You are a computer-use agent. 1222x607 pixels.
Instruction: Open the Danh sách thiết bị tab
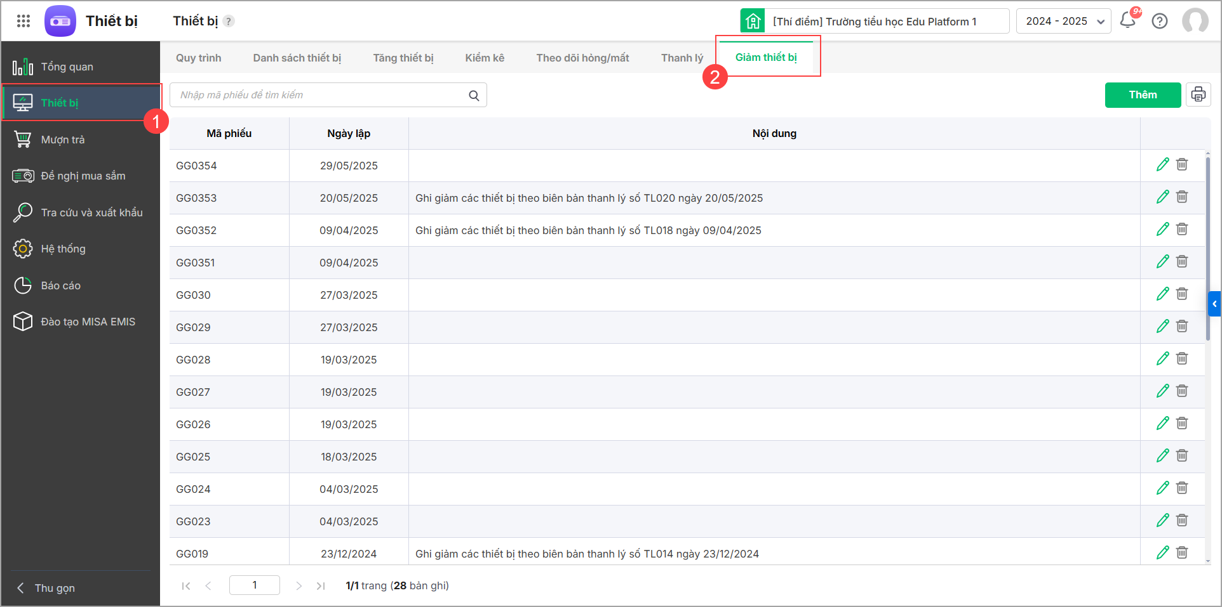click(297, 58)
